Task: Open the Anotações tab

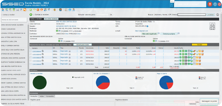Action: 34,96
